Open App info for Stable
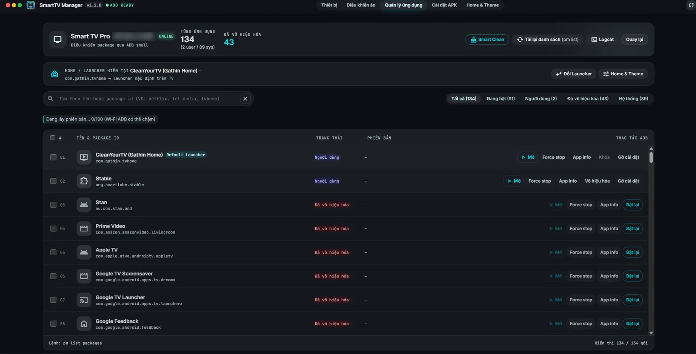This screenshot has height=354, width=696. (568, 181)
